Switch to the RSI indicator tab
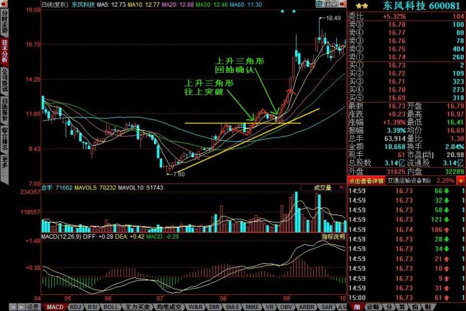 [x=93, y=307]
